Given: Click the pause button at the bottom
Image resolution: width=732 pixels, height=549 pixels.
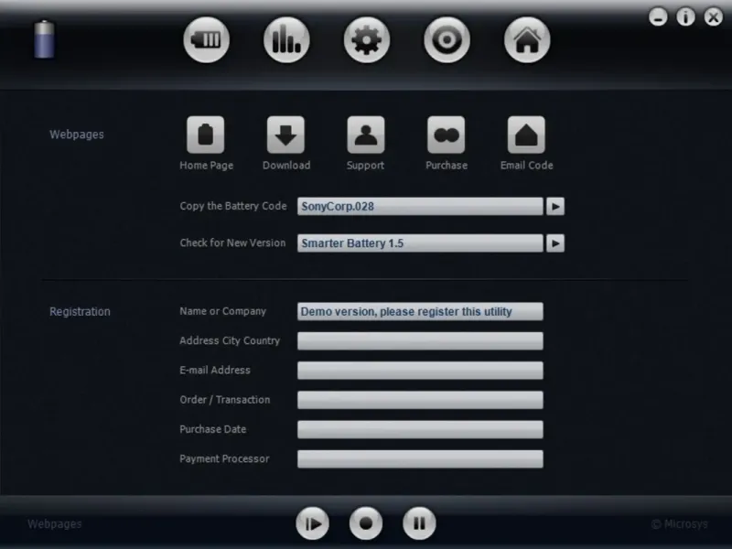Looking at the screenshot, I should (419, 523).
